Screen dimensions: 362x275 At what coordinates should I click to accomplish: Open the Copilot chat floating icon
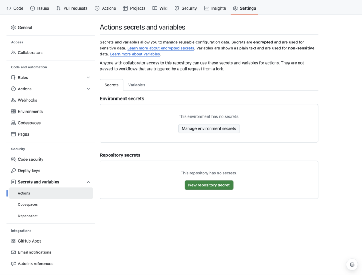tap(352, 264)
